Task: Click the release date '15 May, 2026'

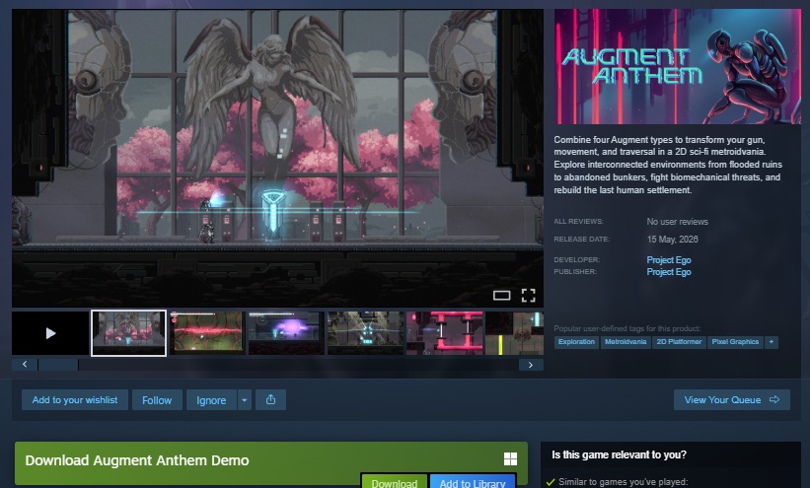Action: (672, 240)
